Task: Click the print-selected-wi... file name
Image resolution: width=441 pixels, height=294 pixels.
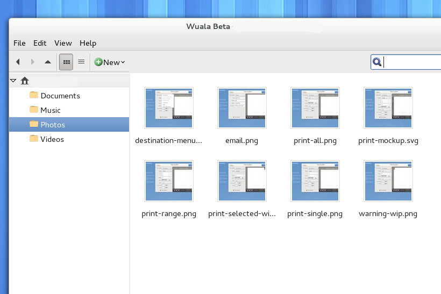Action: [x=242, y=213]
